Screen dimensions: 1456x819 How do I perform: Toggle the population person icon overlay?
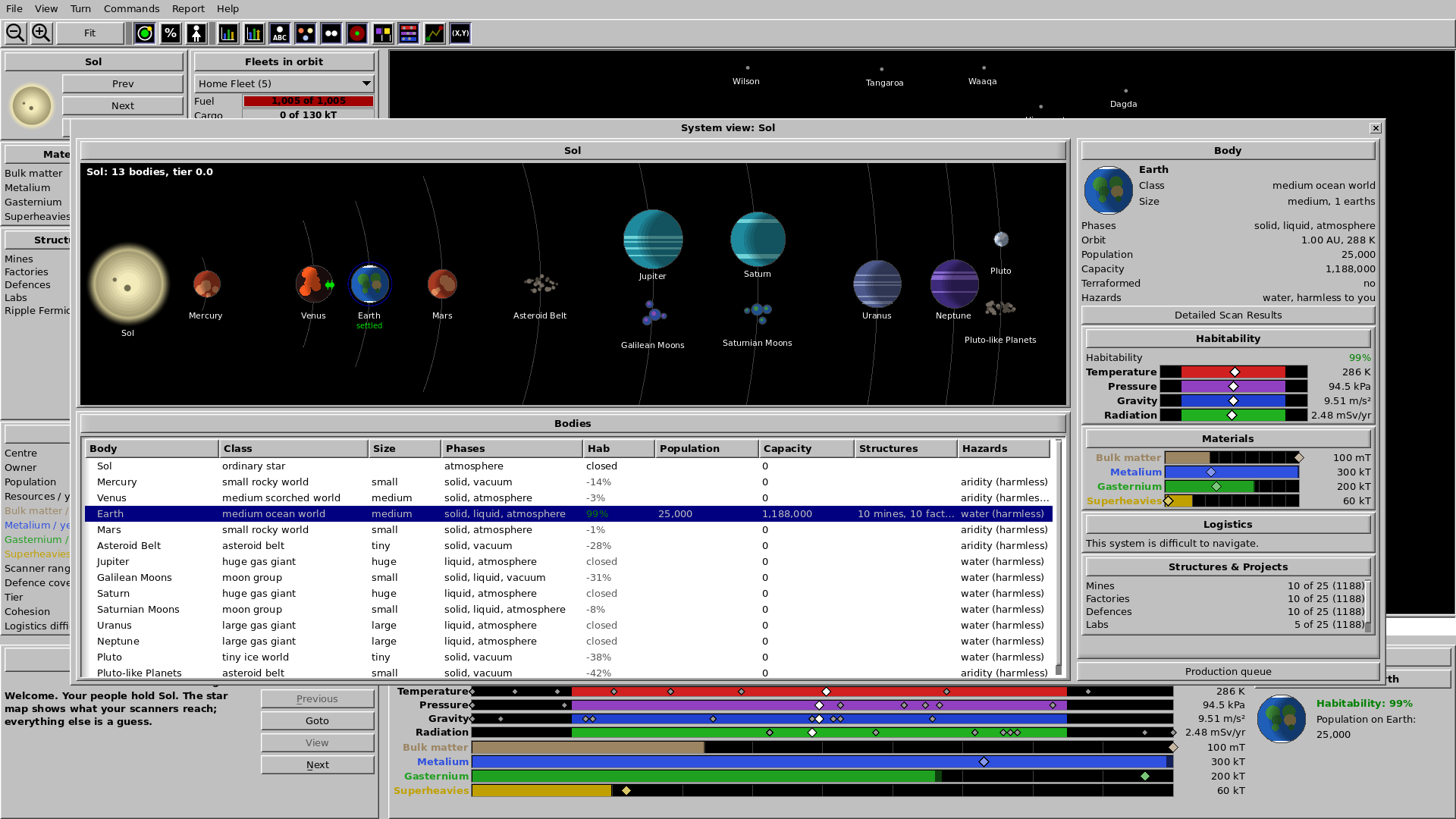(x=196, y=33)
